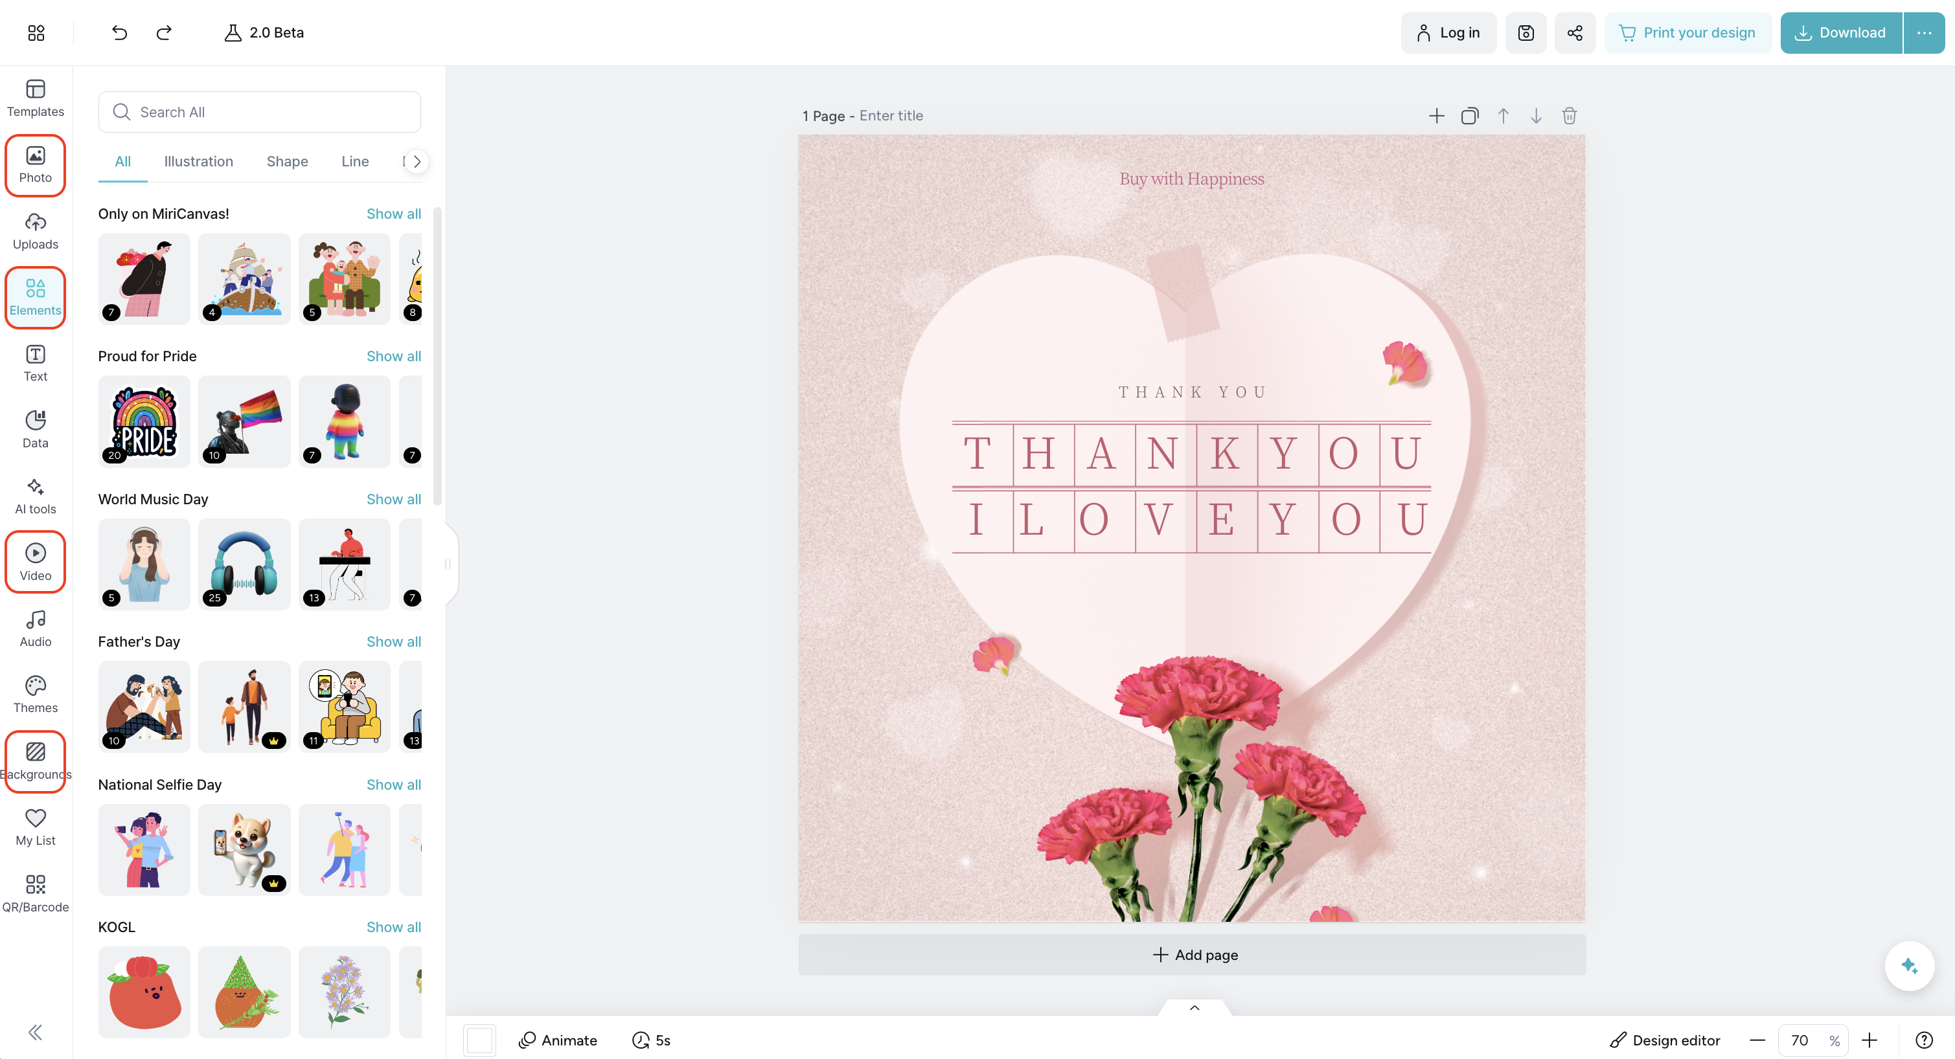Click the Download button
Screen dimensions: 1955x1059
click(x=1840, y=32)
